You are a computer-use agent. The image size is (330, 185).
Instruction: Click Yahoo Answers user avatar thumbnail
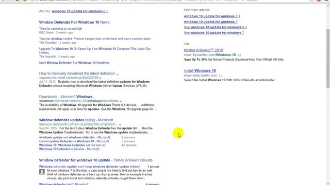coord(42,172)
